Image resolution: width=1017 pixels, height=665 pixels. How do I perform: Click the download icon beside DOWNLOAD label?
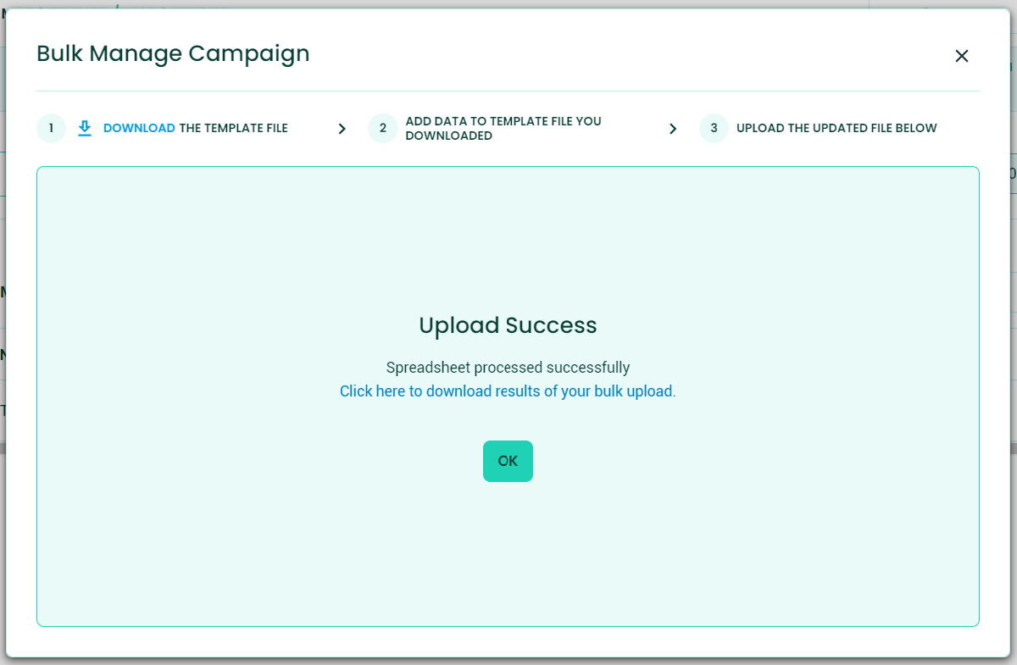point(85,127)
